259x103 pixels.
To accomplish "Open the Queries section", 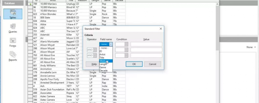I will pos(13,28).
